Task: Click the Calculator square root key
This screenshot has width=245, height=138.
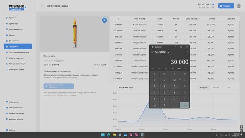Action: pyautogui.click(x=175, y=80)
